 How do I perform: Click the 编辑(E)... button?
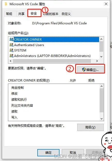point(90,70)
